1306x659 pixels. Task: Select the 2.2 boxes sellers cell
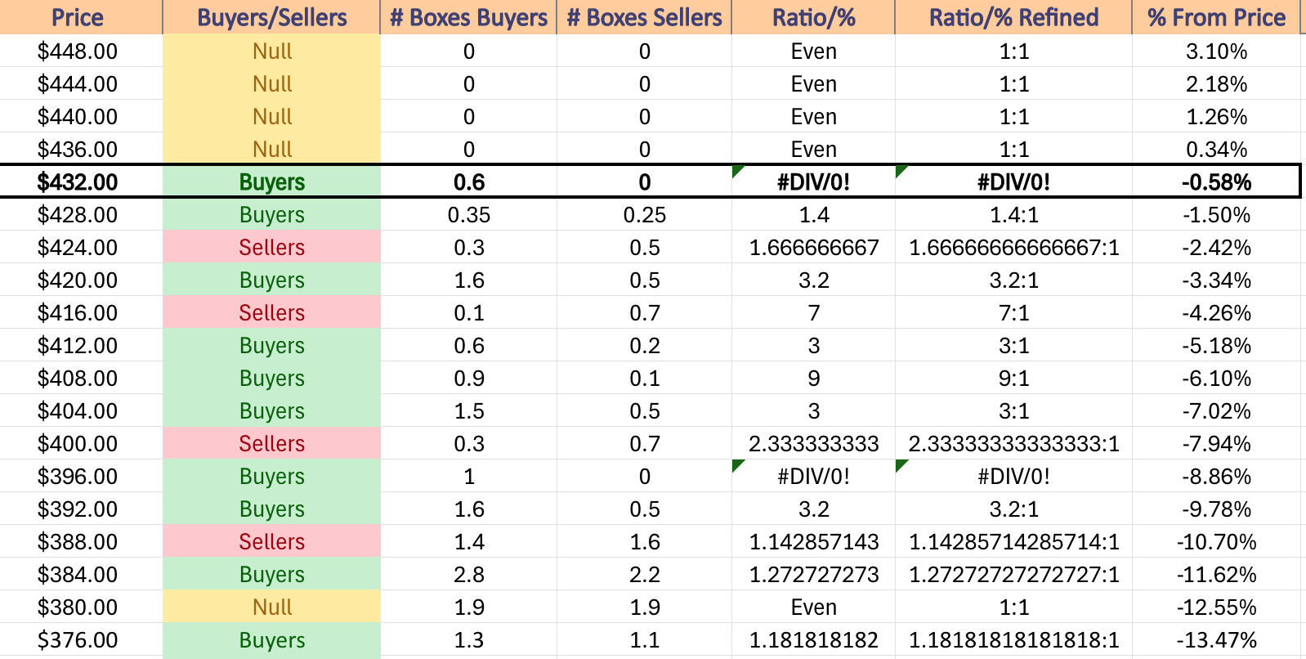(645, 574)
